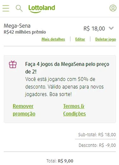Click the 4 jogos MegaSena promotion heading
Screen dimensions: 119x165
(x=67, y=68)
